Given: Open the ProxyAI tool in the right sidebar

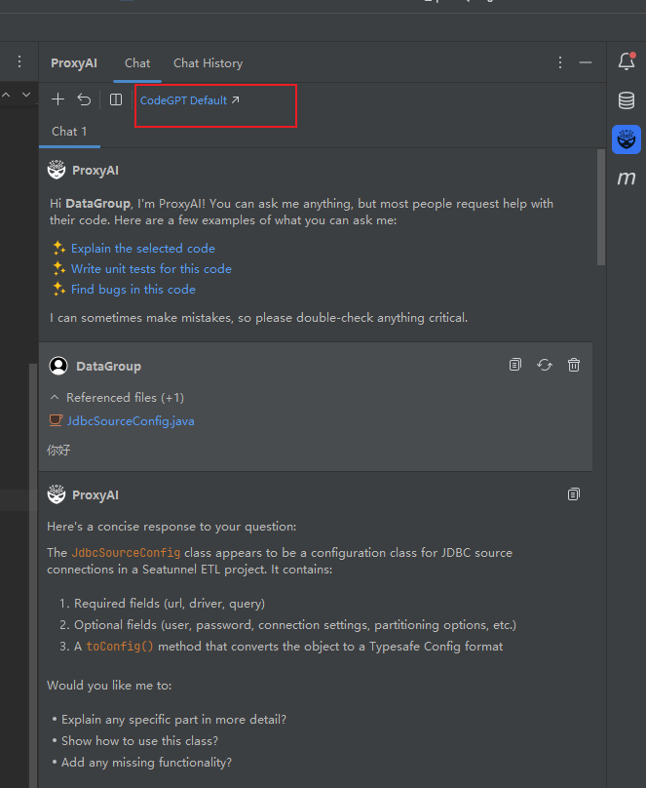Looking at the screenshot, I should [627, 138].
